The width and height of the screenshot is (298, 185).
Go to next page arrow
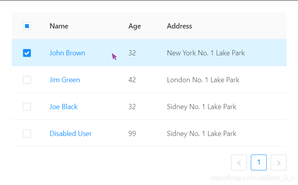point(279,162)
